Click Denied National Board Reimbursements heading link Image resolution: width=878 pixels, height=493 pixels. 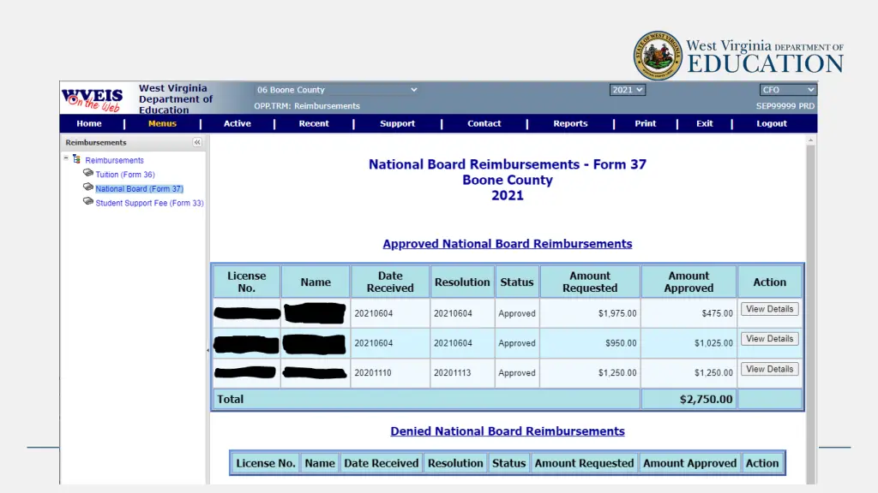coord(508,431)
